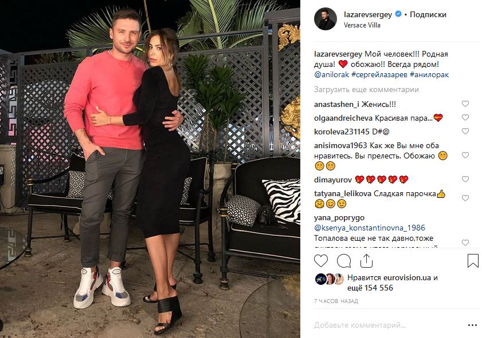Share the post via the share icon
This screenshot has width=482, height=338.
click(x=366, y=261)
